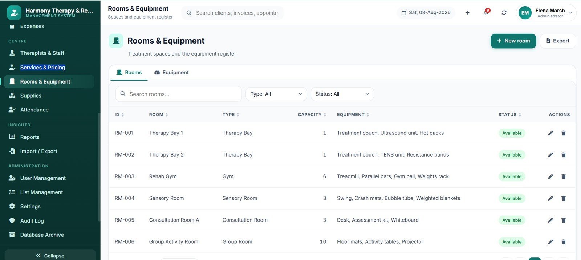Sort rooms by Type column
Viewport: 581px width, 260px height.
coord(231,115)
